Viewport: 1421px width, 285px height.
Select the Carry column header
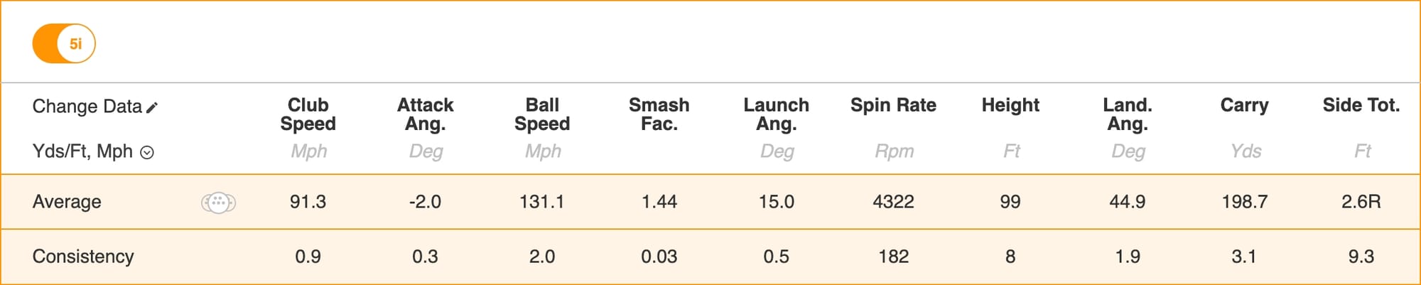click(1244, 105)
